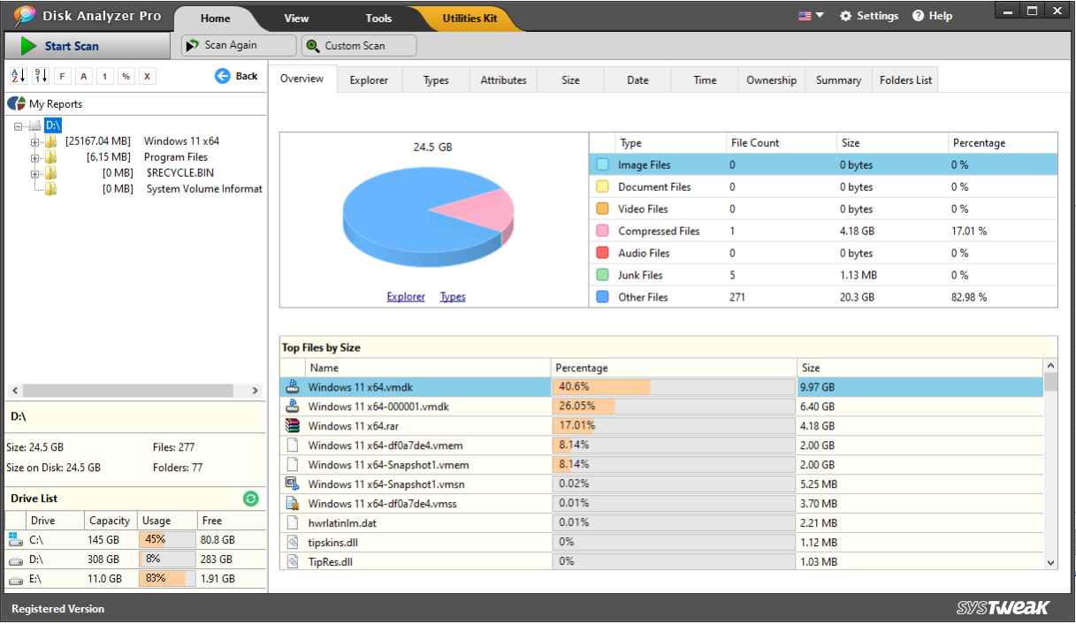Click the percentage (%) display icon

coord(125,75)
